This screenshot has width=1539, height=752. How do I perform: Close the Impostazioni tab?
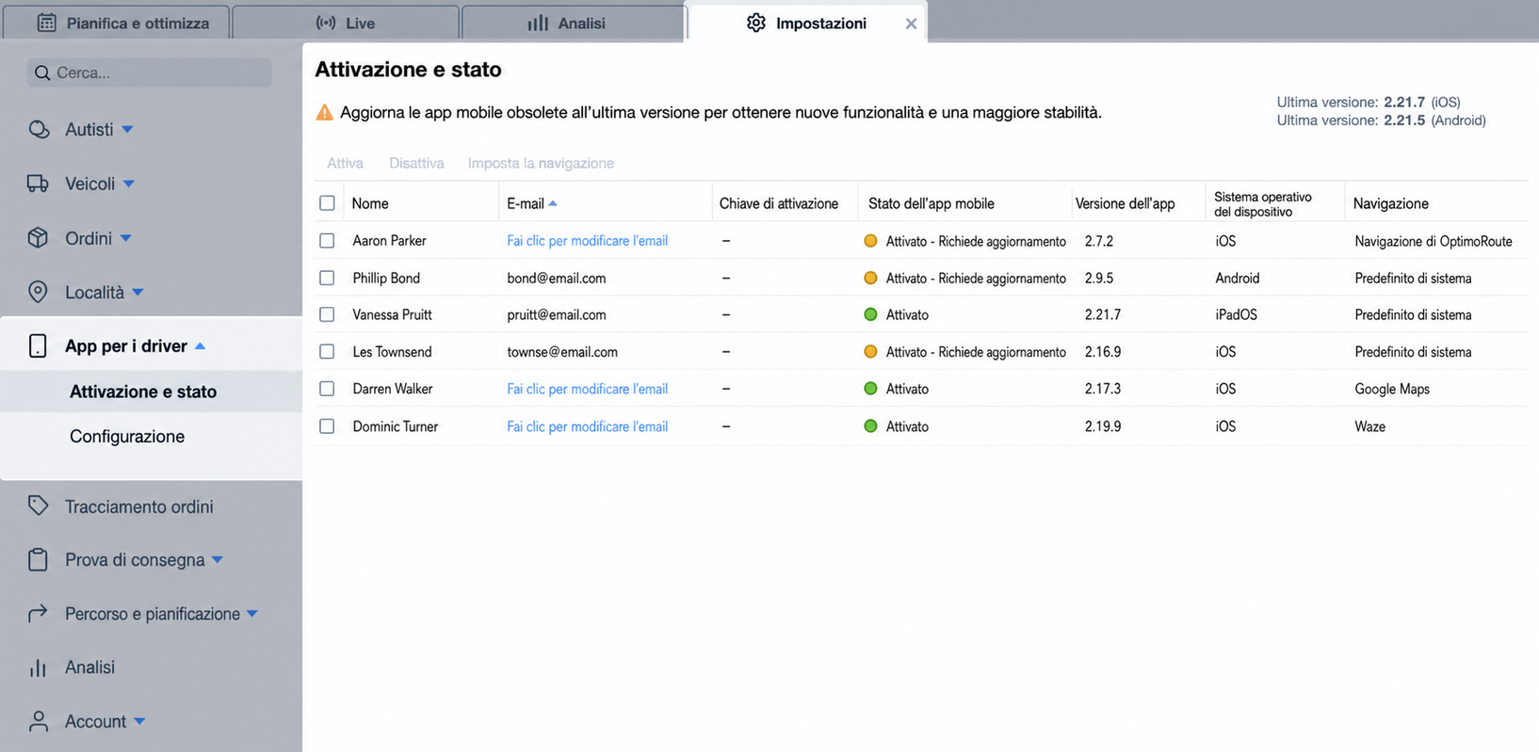pos(911,24)
